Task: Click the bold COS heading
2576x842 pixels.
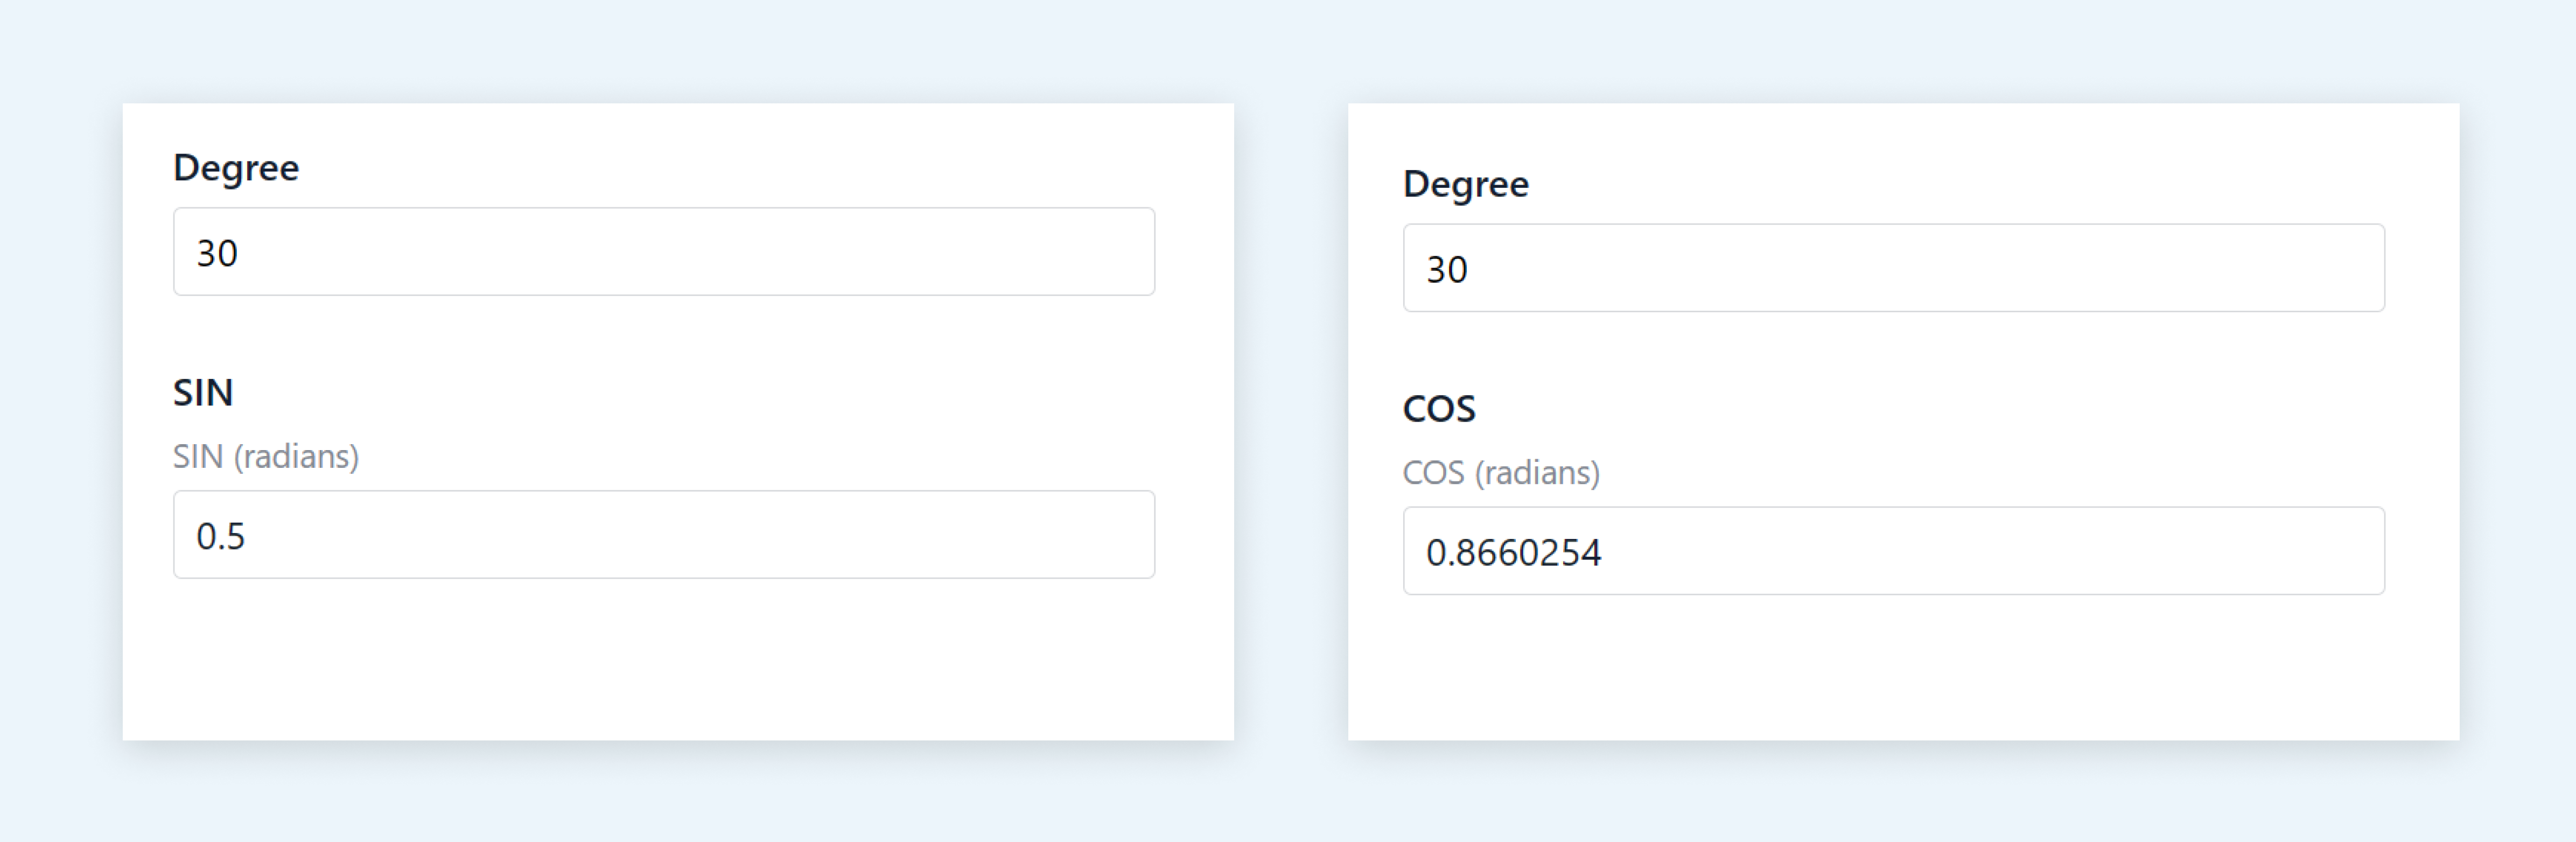Action: [x=1439, y=408]
